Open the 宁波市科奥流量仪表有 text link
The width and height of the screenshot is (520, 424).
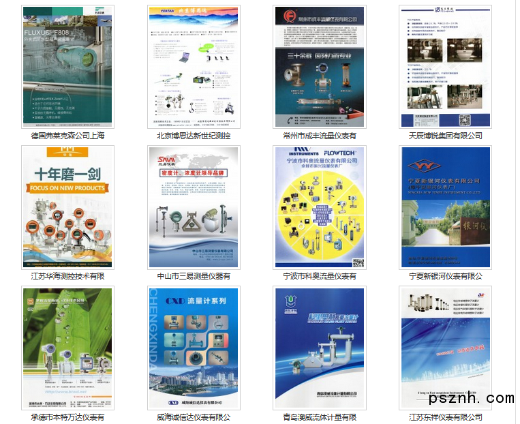tap(320, 276)
